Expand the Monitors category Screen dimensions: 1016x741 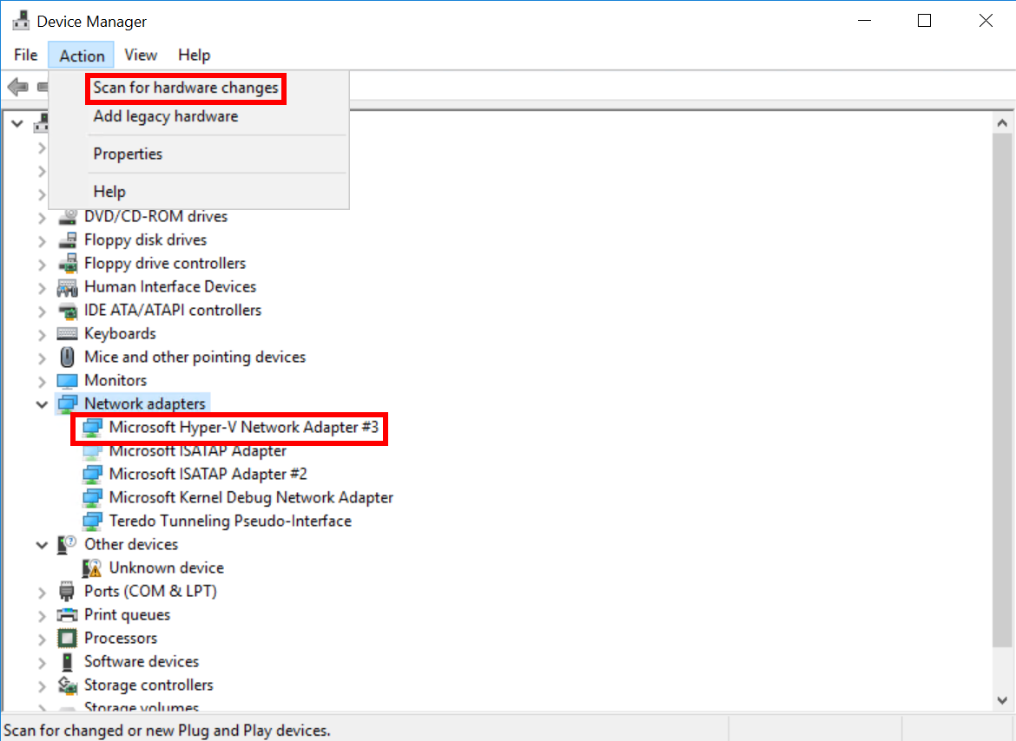[42, 381]
